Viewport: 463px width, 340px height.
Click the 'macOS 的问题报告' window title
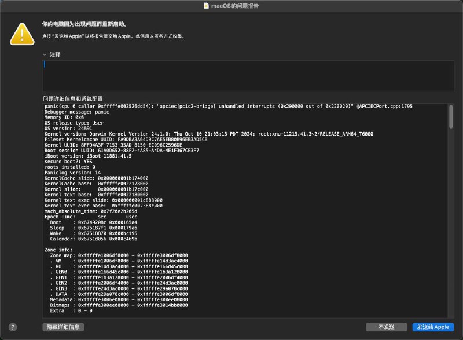click(235, 6)
